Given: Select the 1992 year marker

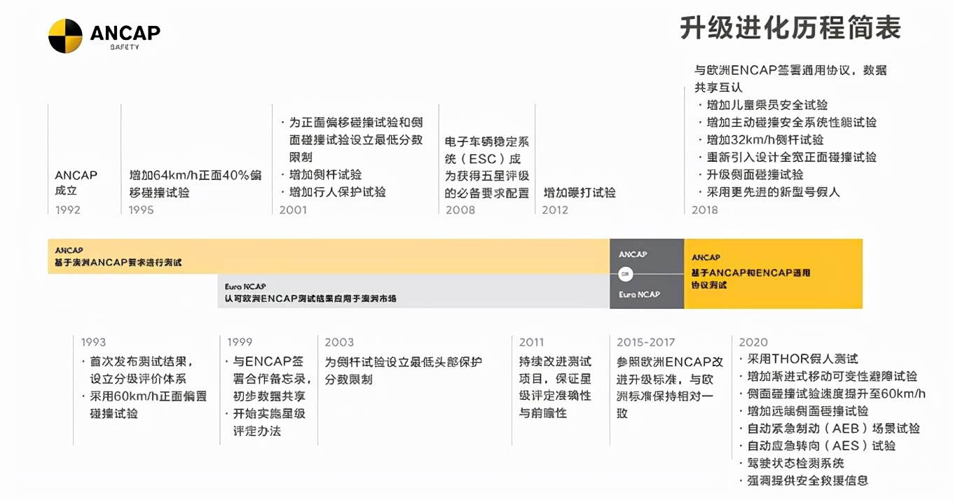Looking at the screenshot, I should (x=68, y=209).
